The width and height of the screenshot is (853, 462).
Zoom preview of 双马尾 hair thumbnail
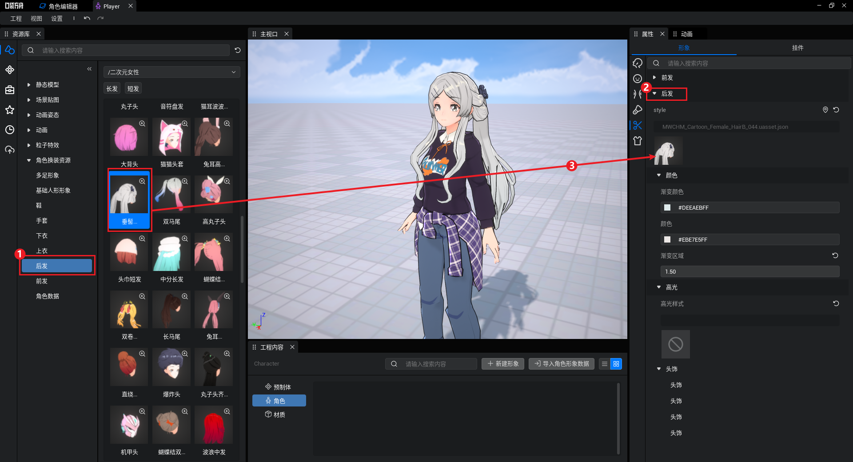[x=185, y=181]
